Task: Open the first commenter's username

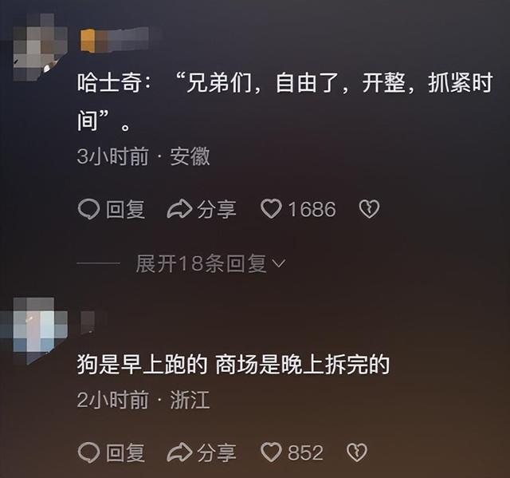Action: click(x=115, y=41)
